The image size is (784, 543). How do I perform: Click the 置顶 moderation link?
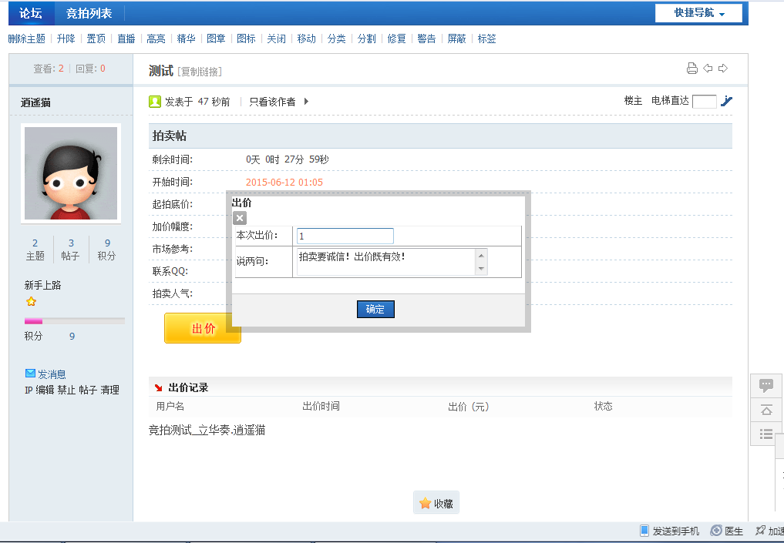click(x=96, y=39)
